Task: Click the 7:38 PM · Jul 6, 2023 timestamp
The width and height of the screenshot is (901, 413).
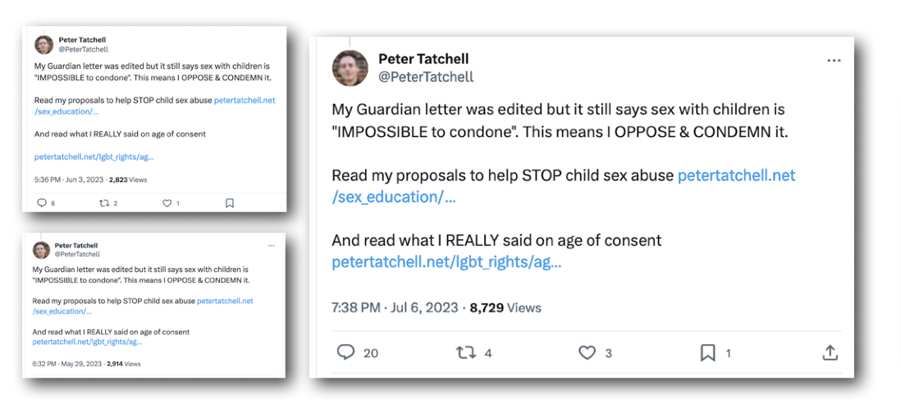Action: point(396,308)
